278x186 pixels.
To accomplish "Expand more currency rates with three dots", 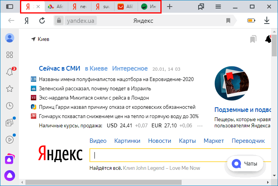I will point(200,126).
